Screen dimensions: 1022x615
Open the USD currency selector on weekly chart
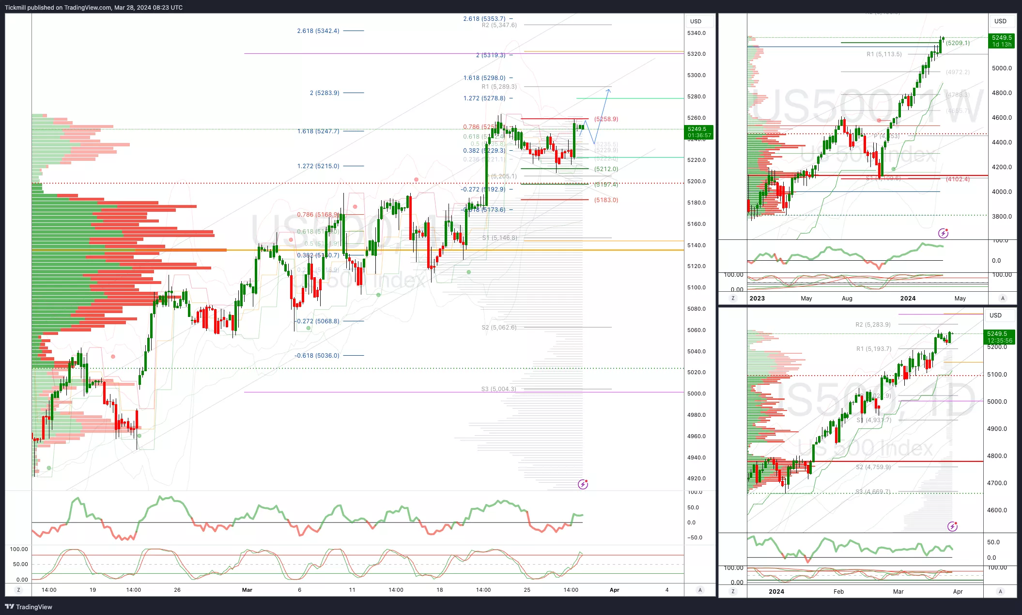coord(1000,21)
